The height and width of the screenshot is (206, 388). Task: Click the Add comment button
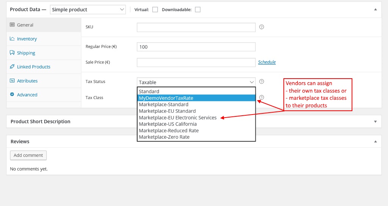pos(28,155)
